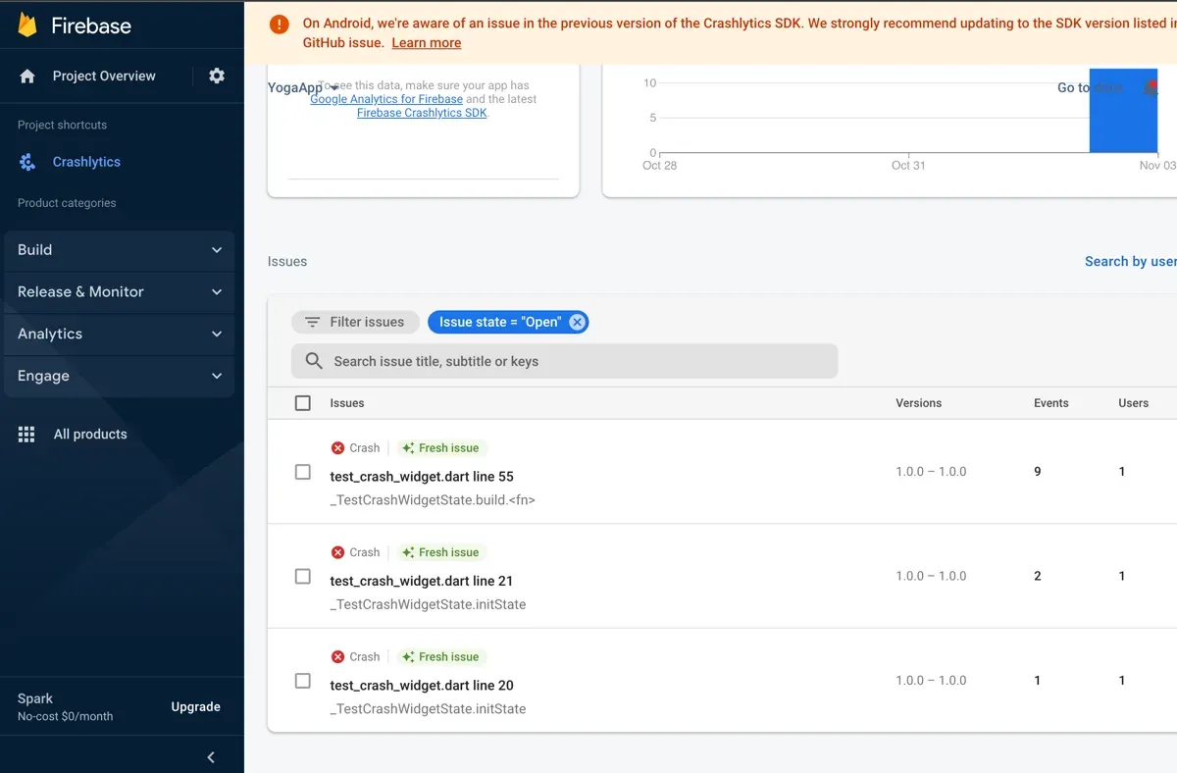The width and height of the screenshot is (1177, 773).
Task: Click the Fresh issue badge on line 21 row
Action: 440,552
